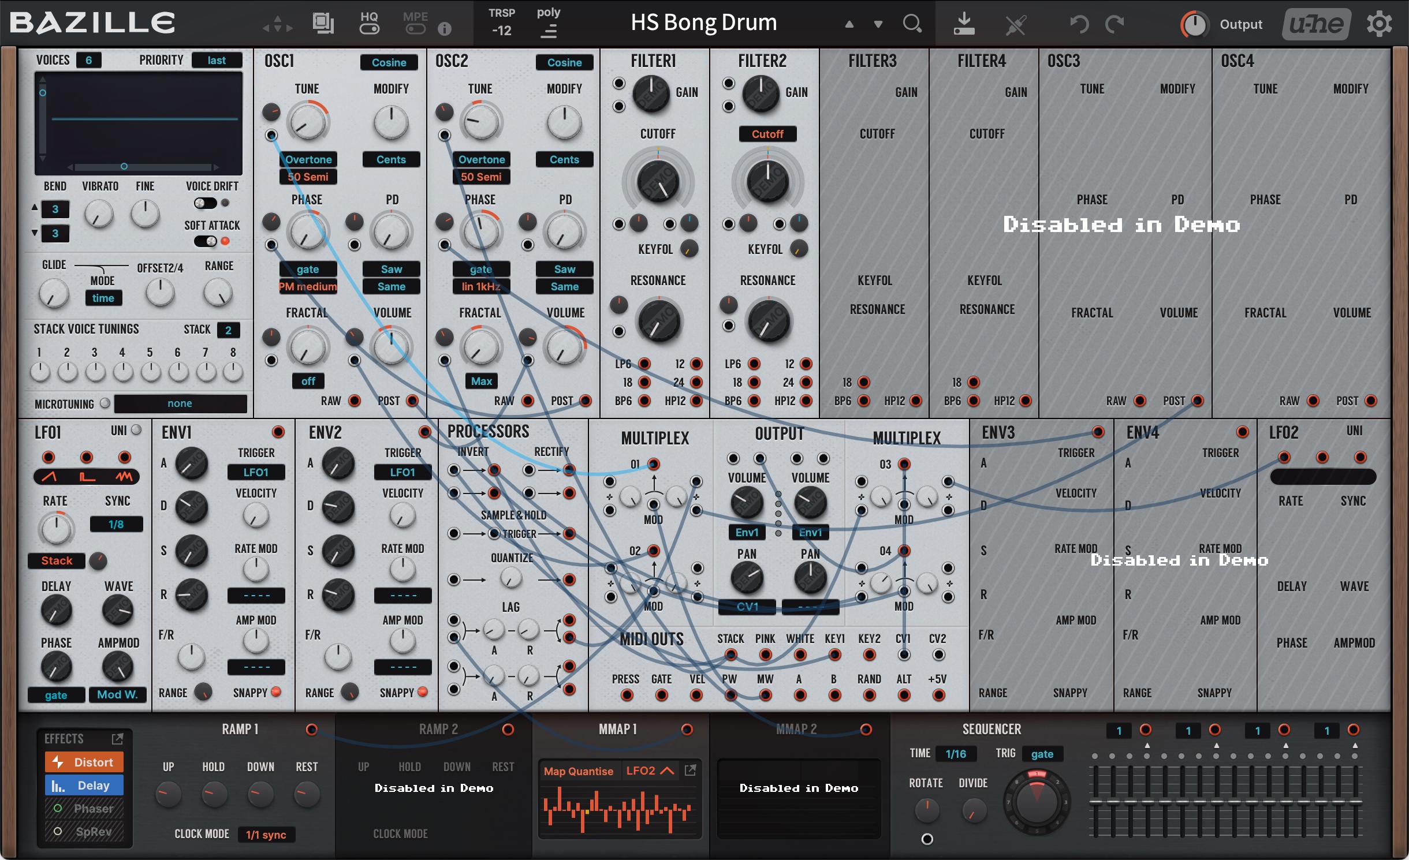The width and height of the screenshot is (1409, 860).
Task: Open the MMAP 1 LFO2 source menu
Action: [x=650, y=771]
